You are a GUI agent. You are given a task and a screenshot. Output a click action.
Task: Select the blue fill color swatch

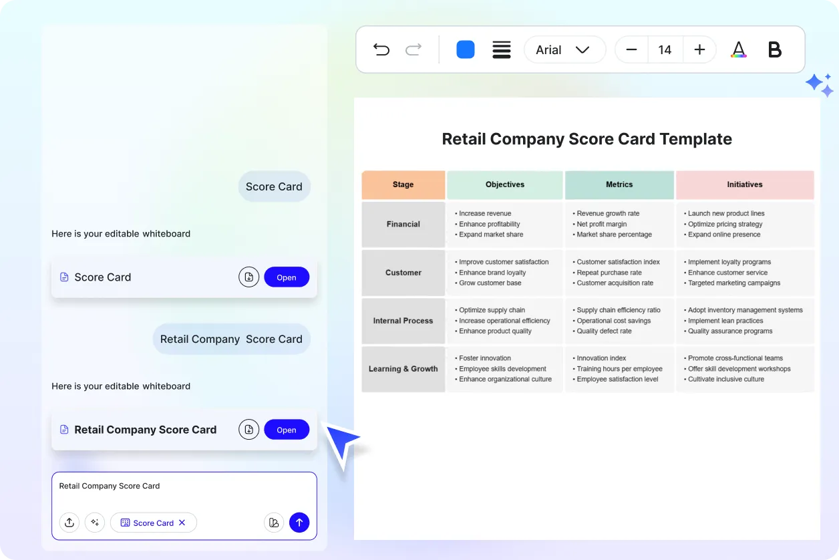(466, 49)
